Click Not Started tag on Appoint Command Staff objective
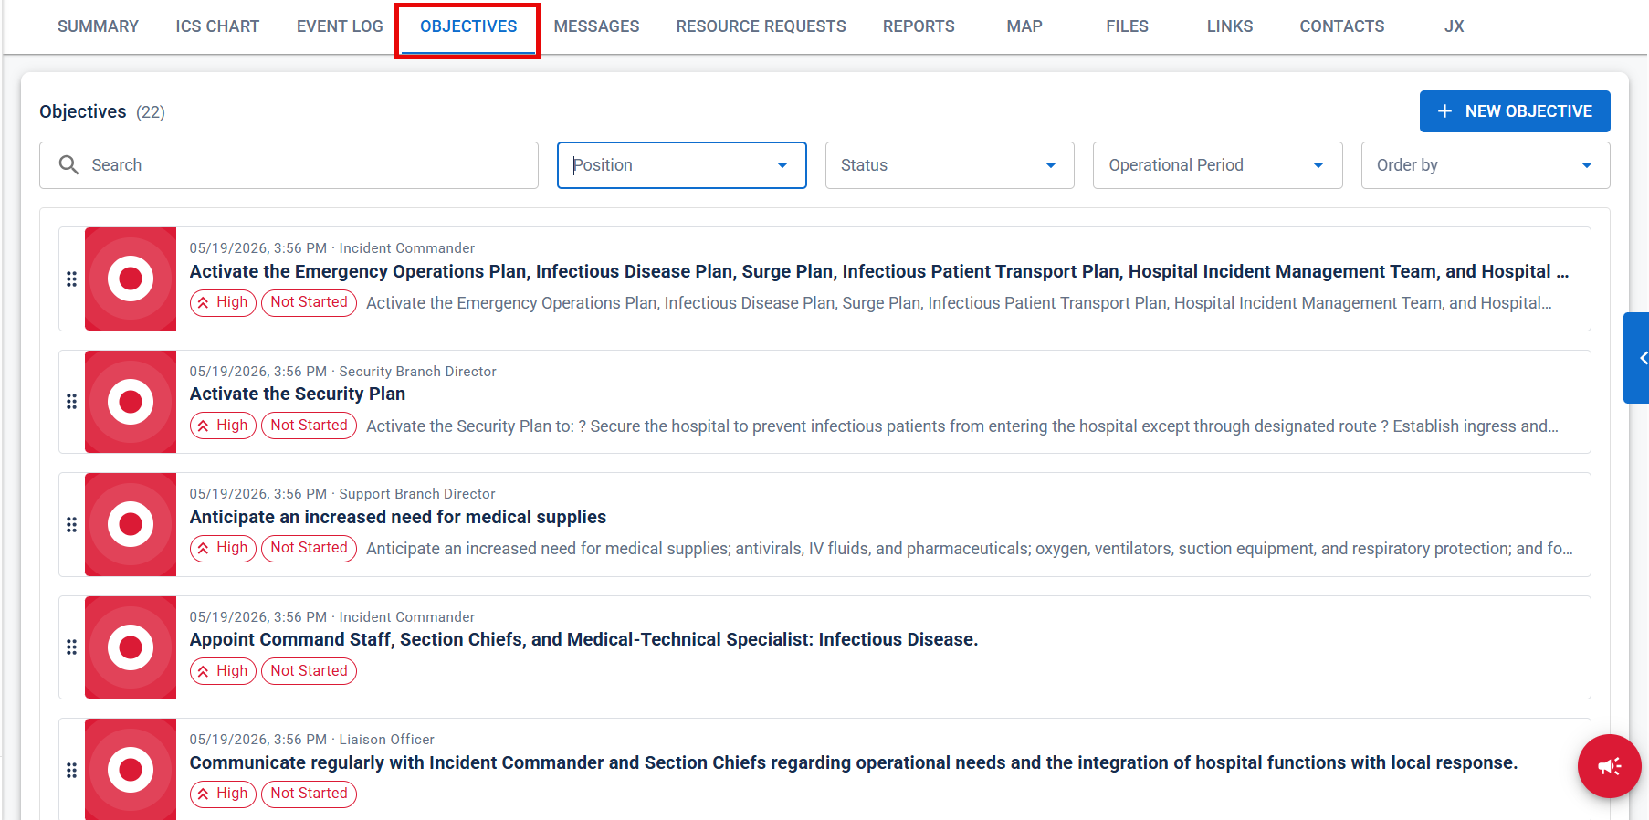 coord(309,671)
